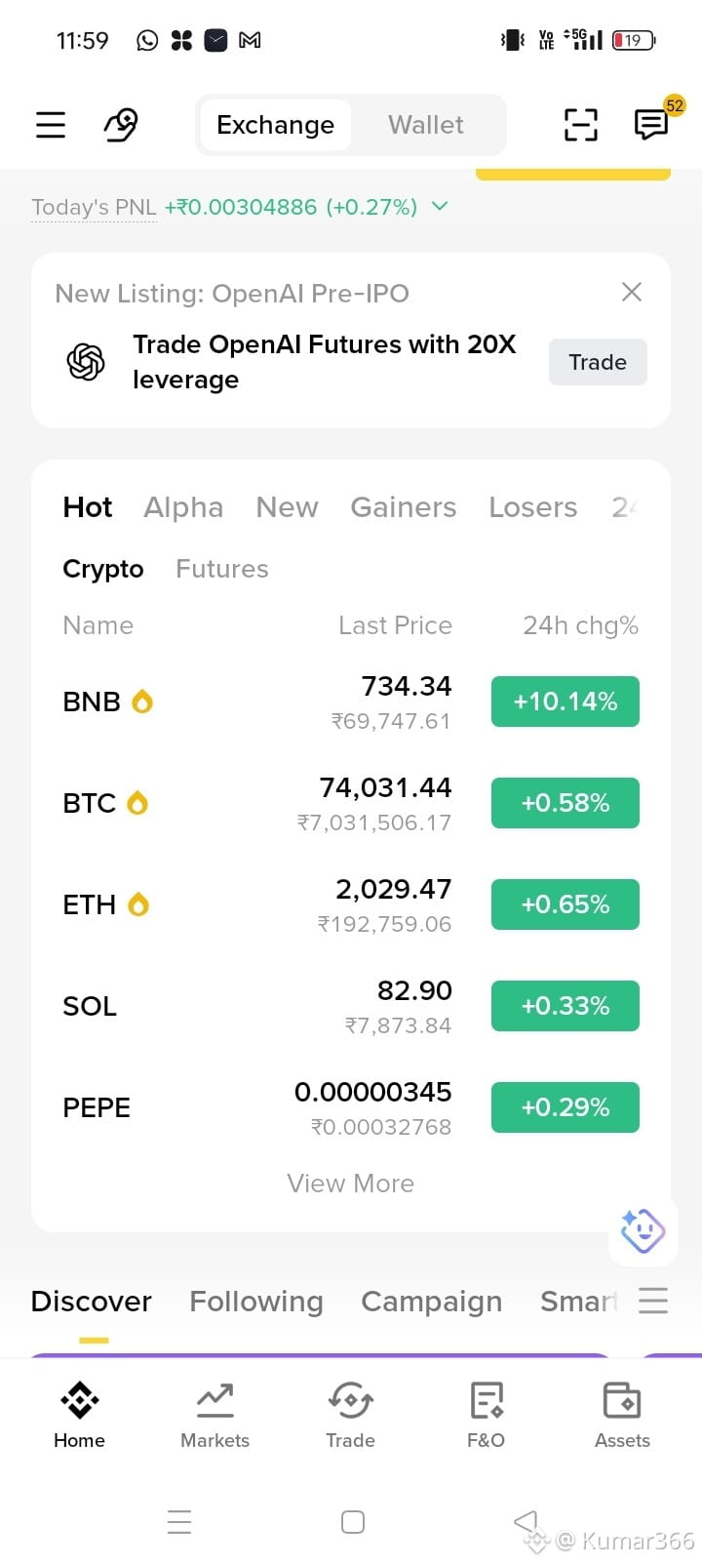The image size is (702, 1565).
Task: Open the QR scan icon
Action: click(x=581, y=125)
